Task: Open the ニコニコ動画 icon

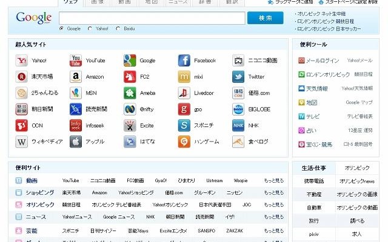Action: (x=238, y=60)
